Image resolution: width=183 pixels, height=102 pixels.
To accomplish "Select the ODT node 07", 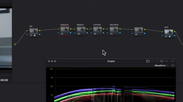I will click(x=169, y=33).
